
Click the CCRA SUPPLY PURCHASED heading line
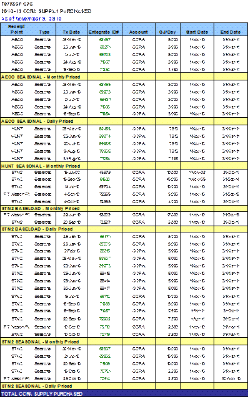pyautogui.click(x=46, y=11)
